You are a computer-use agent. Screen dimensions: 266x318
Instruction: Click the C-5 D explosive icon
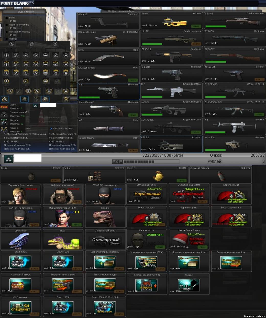coord(94,176)
